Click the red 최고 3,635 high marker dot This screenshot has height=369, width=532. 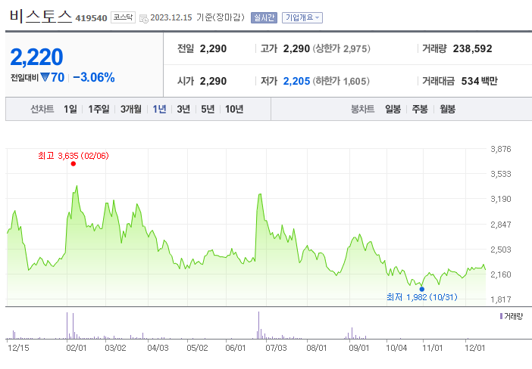tap(74, 164)
